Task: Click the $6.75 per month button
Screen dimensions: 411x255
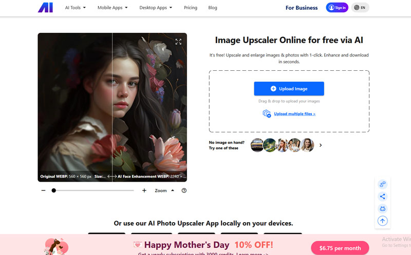Action: coord(340,248)
